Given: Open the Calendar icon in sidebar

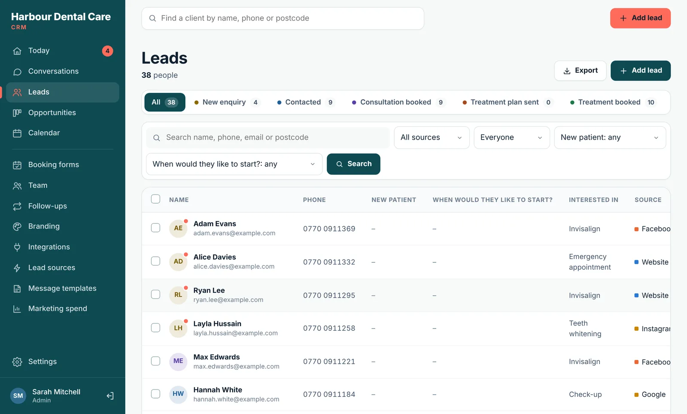Looking at the screenshot, I should coord(17,133).
